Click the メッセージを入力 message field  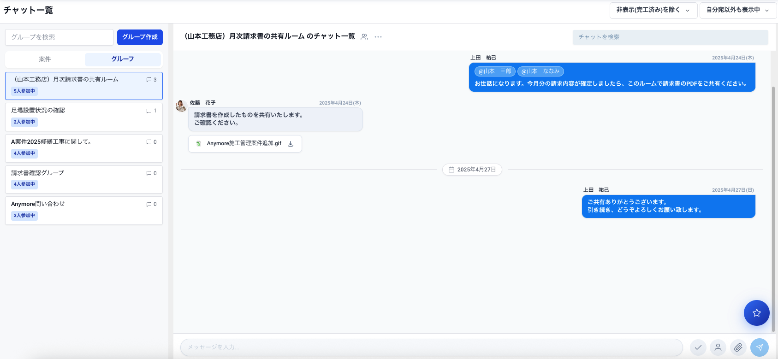click(x=431, y=347)
